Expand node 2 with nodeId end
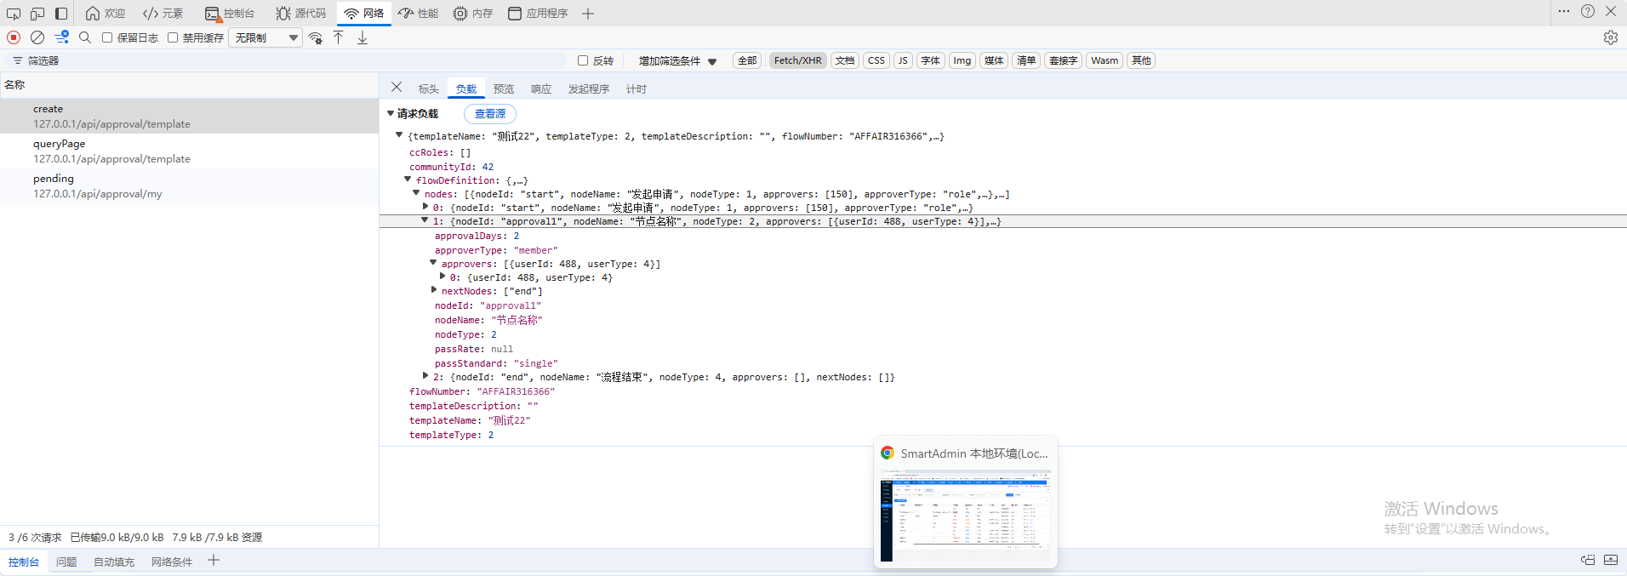The height and width of the screenshot is (576, 1627). pyautogui.click(x=425, y=376)
